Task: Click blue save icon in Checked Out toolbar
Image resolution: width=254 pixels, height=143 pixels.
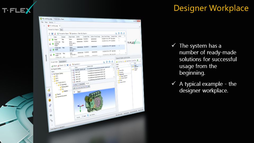Action: click(52, 34)
